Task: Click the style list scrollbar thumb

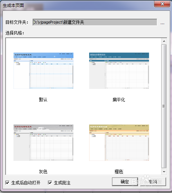Action: point(164,106)
